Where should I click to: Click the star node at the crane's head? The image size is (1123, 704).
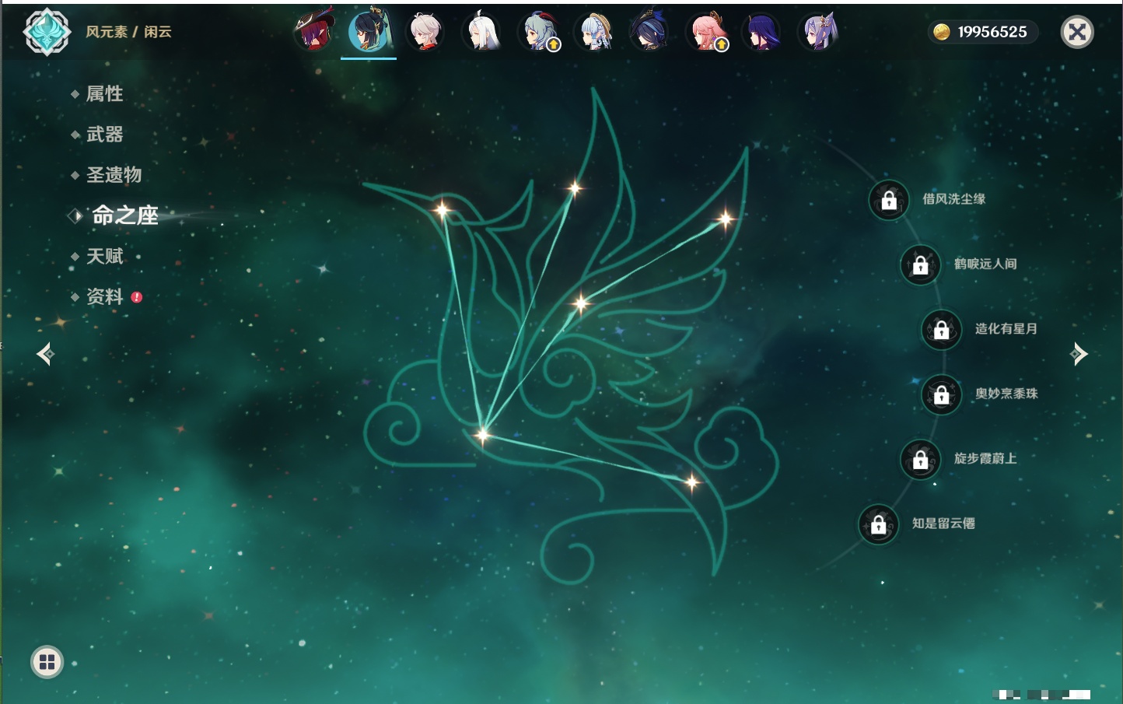coord(442,209)
